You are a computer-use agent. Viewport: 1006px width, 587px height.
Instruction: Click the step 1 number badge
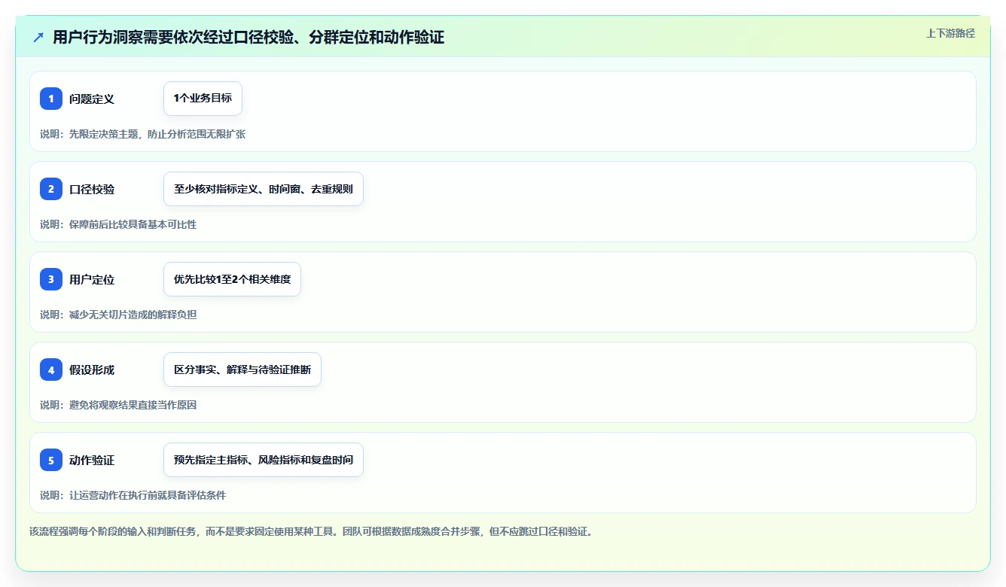click(51, 99)
